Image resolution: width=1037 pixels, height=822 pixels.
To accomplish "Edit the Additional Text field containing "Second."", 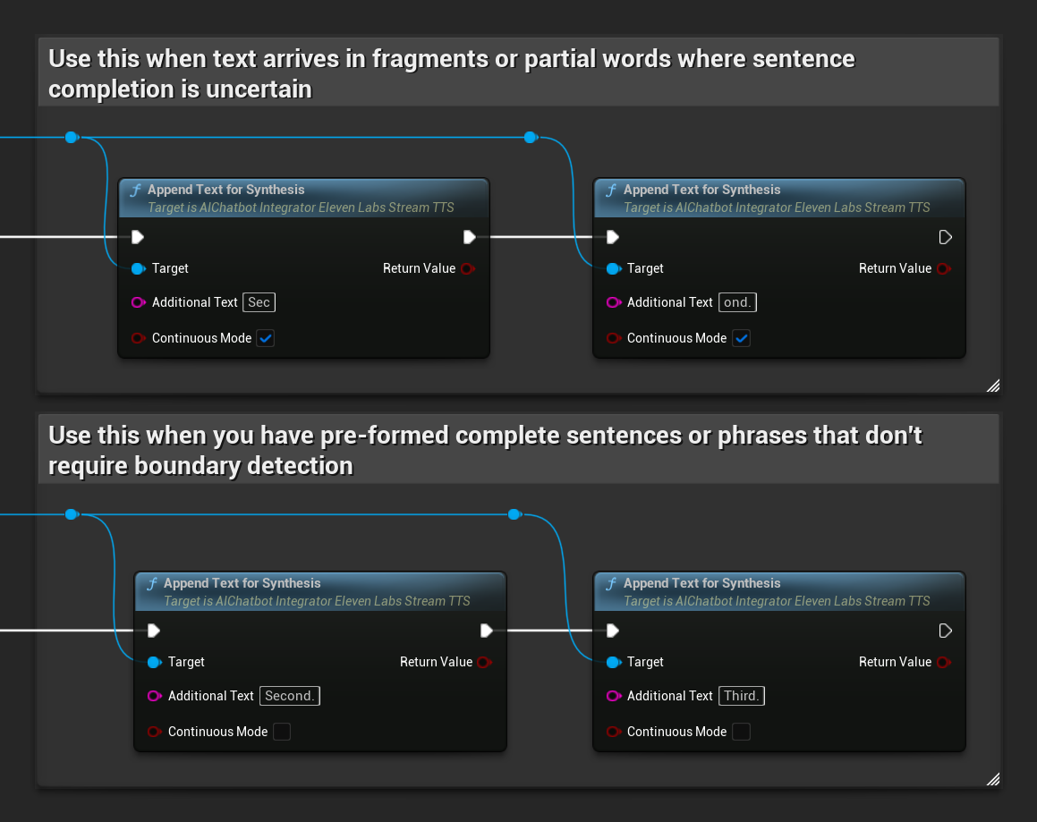I will [289, 696].
